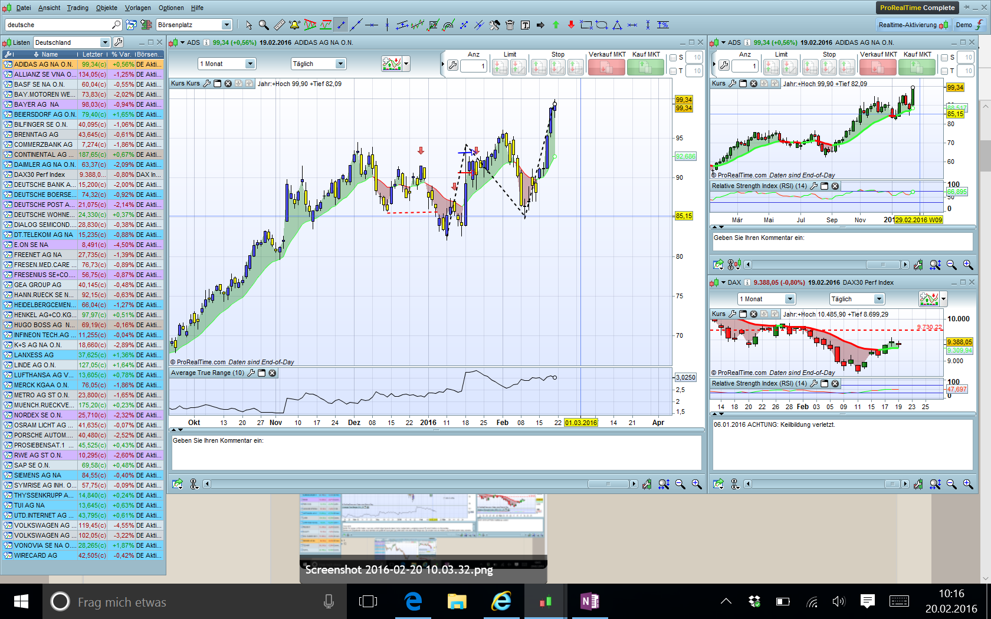Click Kauf MKT button in main chart
Image resolution: width=991 pixels, height=619 pixels.
(645, 67)
